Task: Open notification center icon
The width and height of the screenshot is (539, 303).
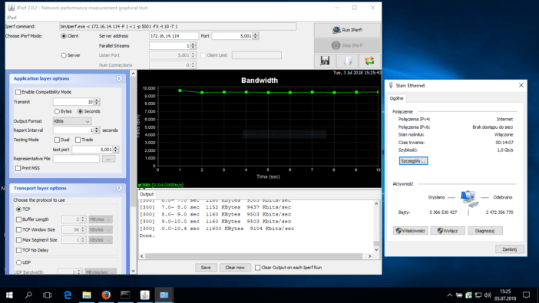Action: (526, 295)
